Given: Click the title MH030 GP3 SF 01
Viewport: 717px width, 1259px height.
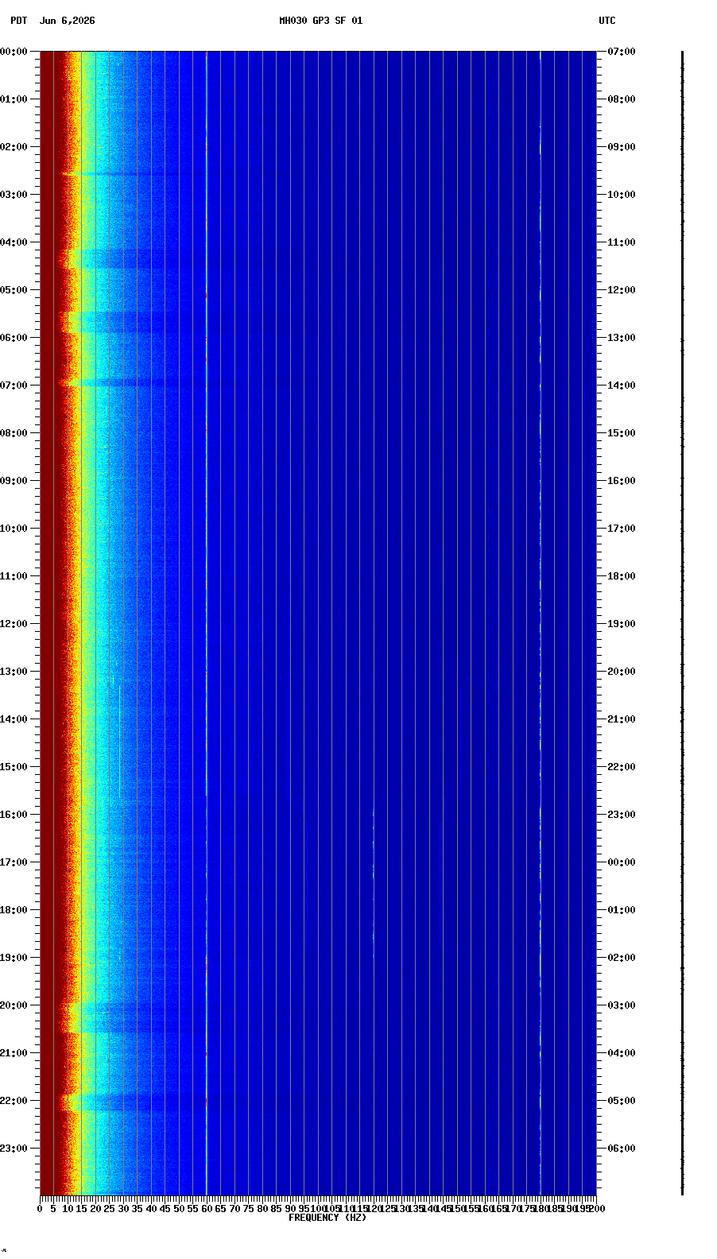Looking at the screenshot, I should (320, 21).
